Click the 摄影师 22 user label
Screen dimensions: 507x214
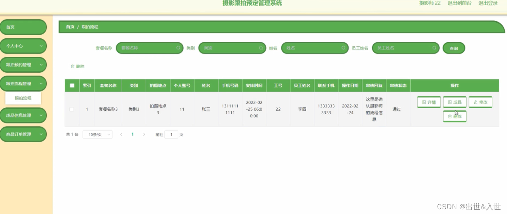pyautogui.click(x=430, y=3)
